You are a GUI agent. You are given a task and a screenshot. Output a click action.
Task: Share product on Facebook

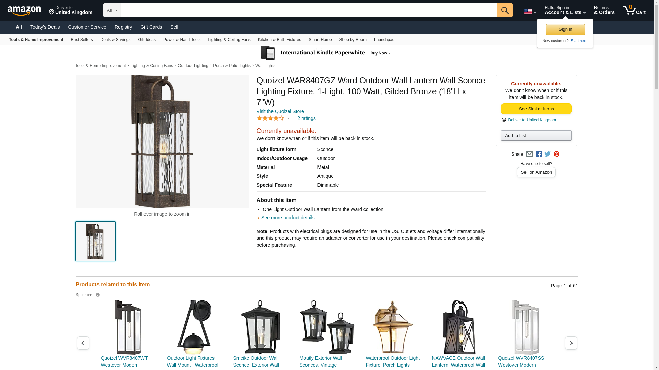click(x=539, y=154)
